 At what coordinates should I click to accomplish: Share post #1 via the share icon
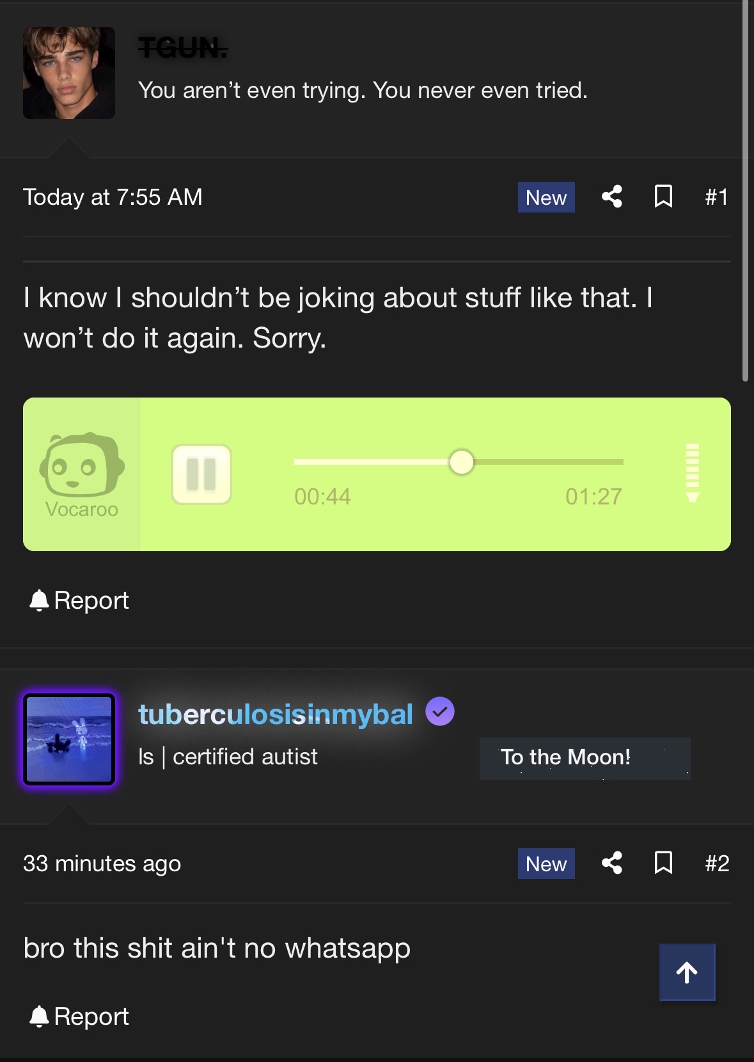point(612,197)
